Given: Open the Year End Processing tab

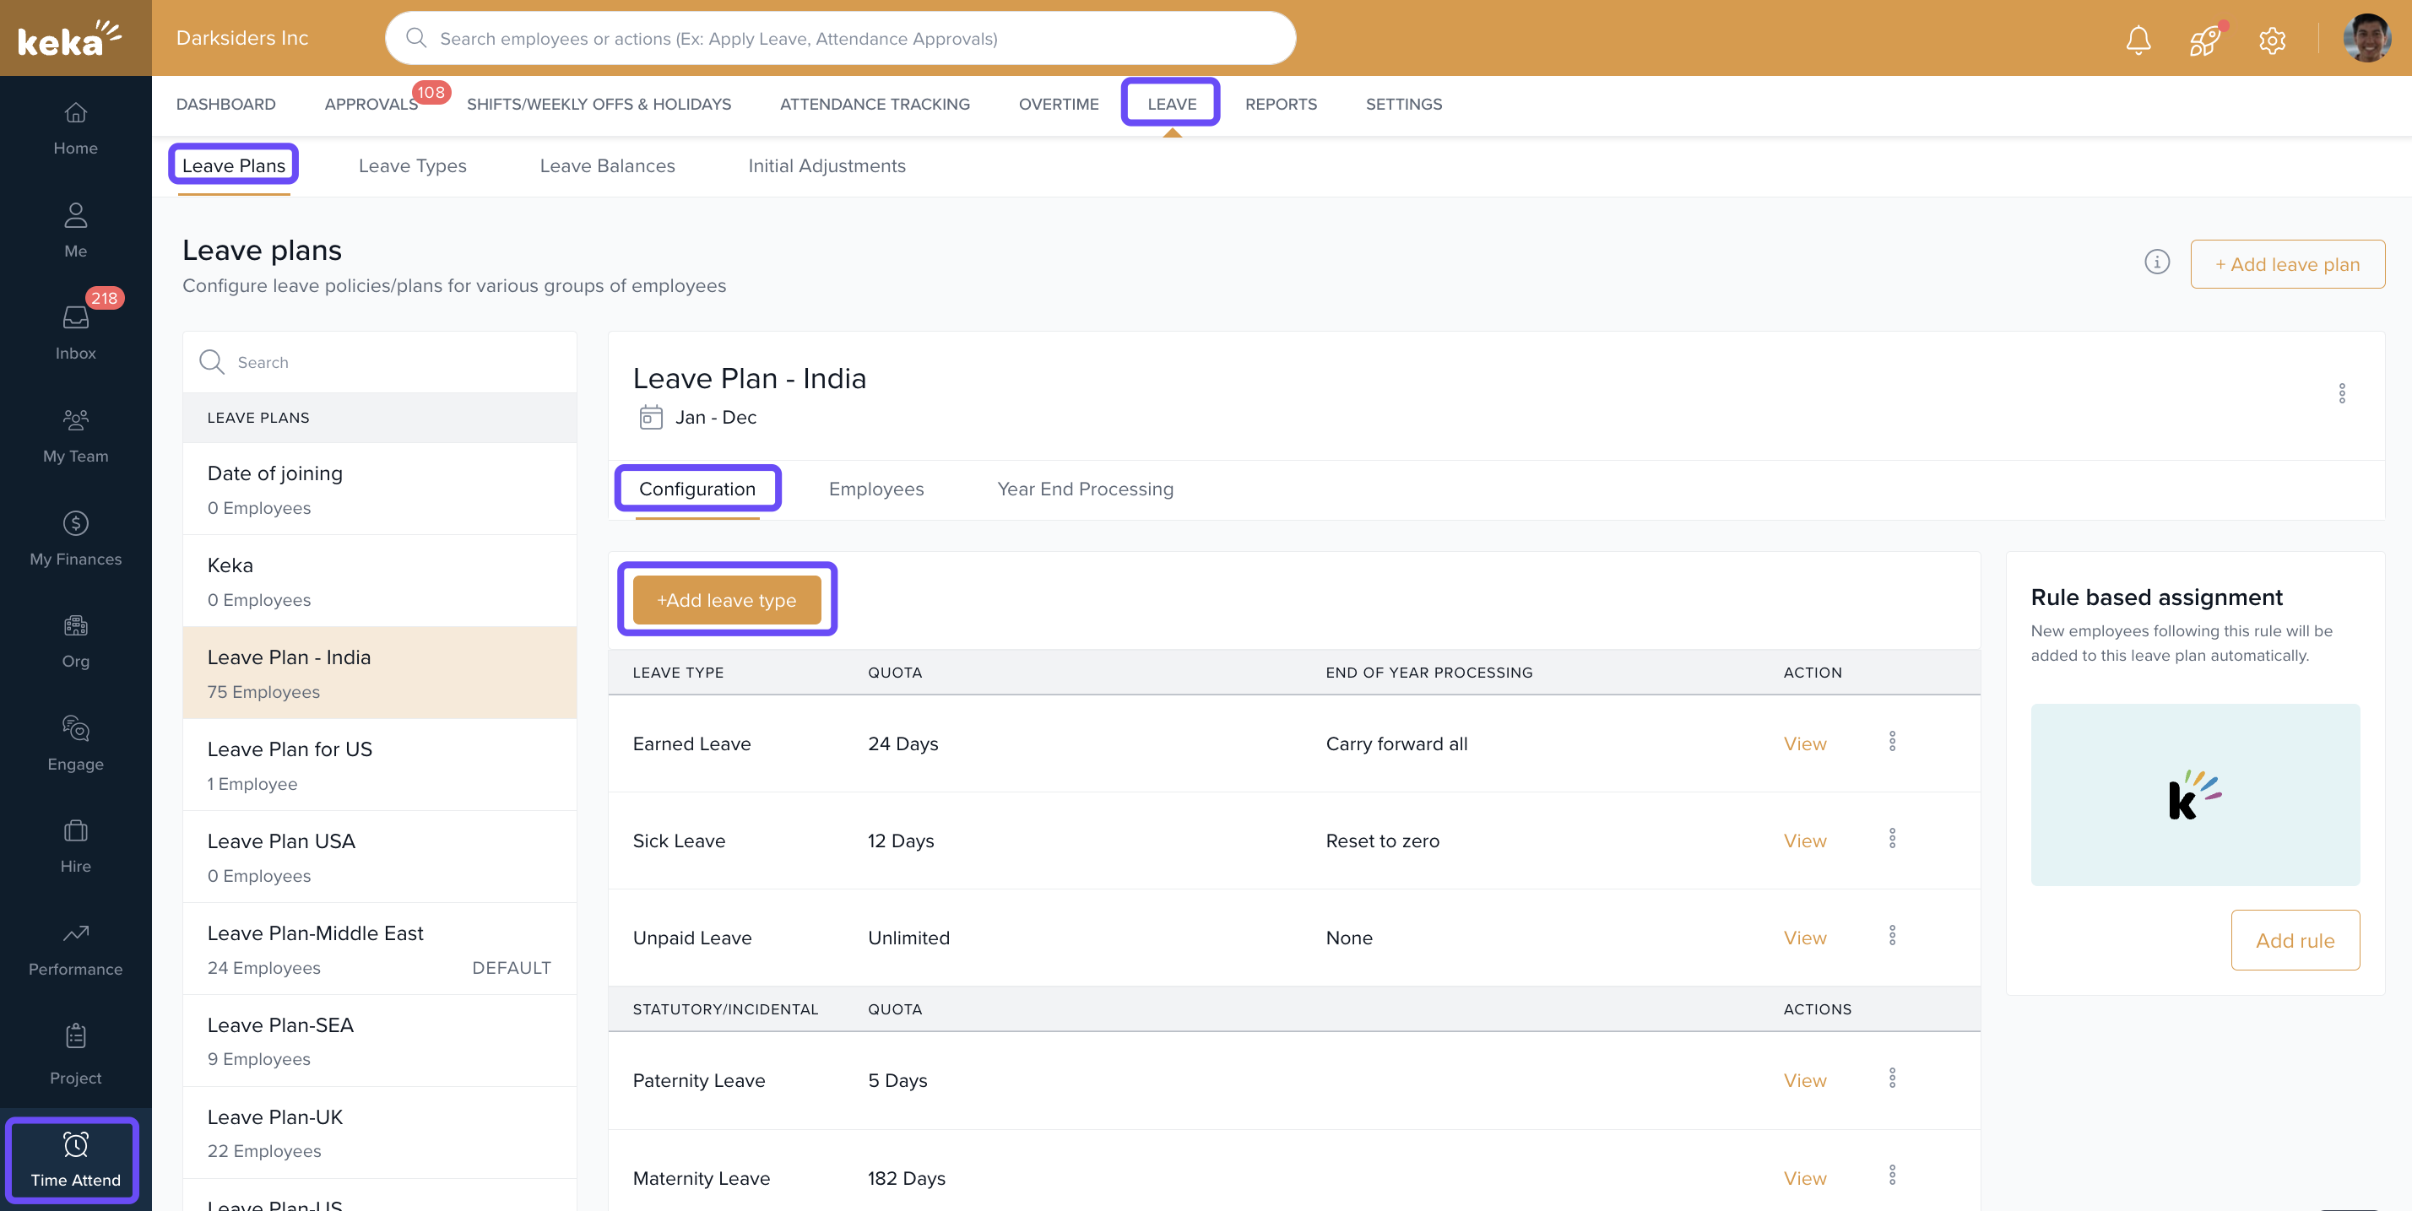Looking at the screenshot, I should (x=1084, y=489).
